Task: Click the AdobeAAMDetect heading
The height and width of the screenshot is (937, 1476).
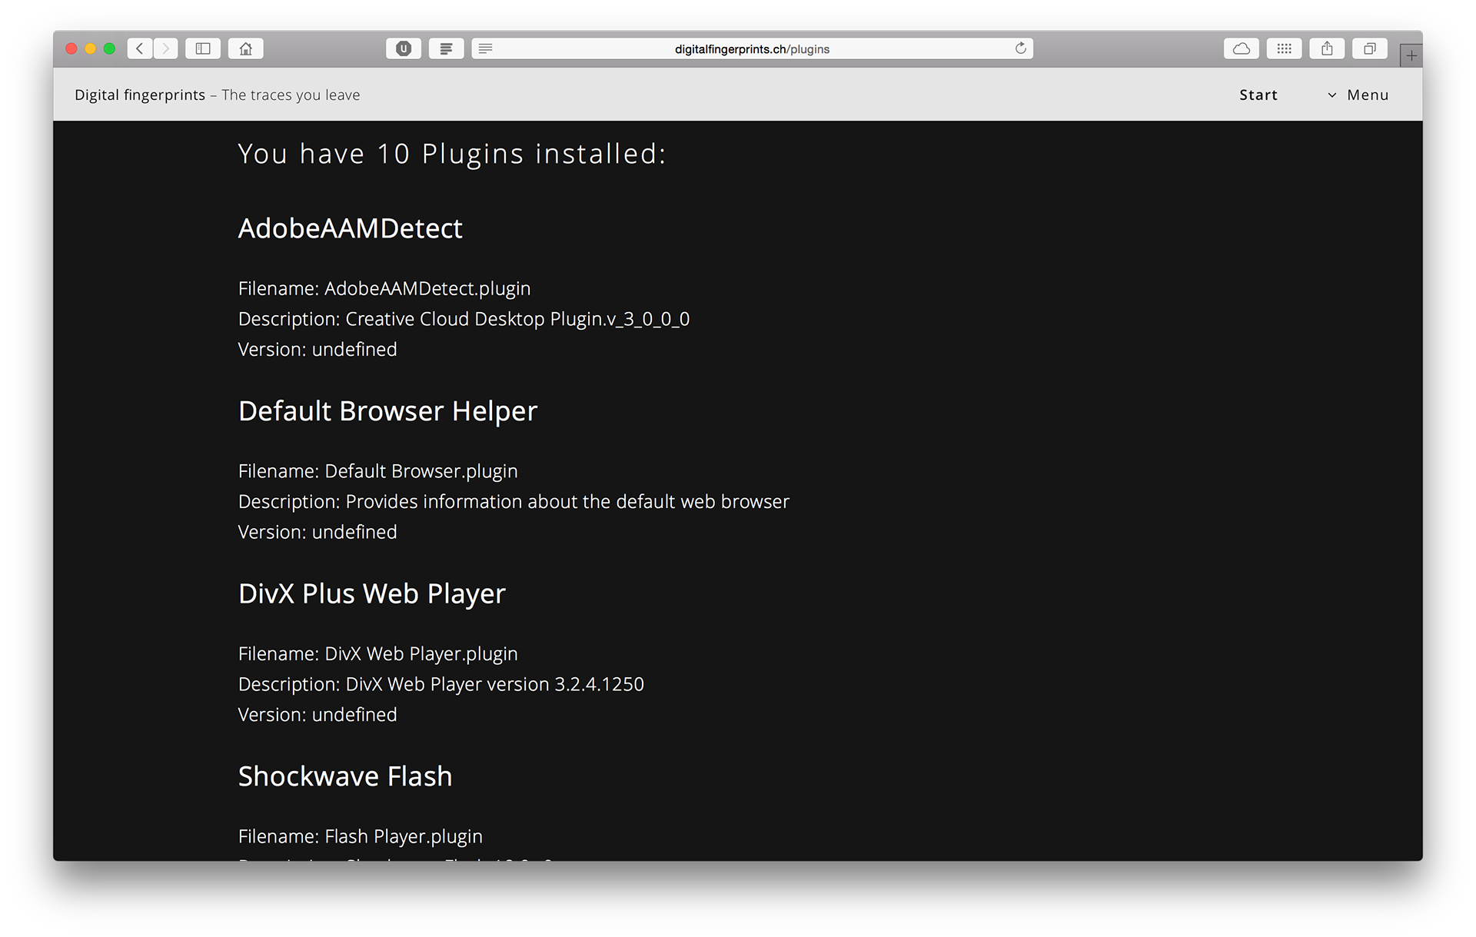Action: point(351,228)
